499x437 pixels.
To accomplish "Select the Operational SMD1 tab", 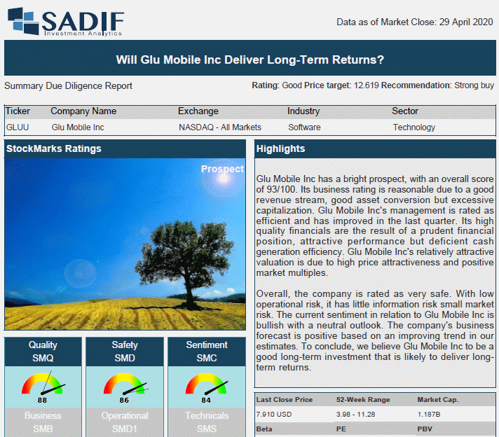I will (125, 422).
